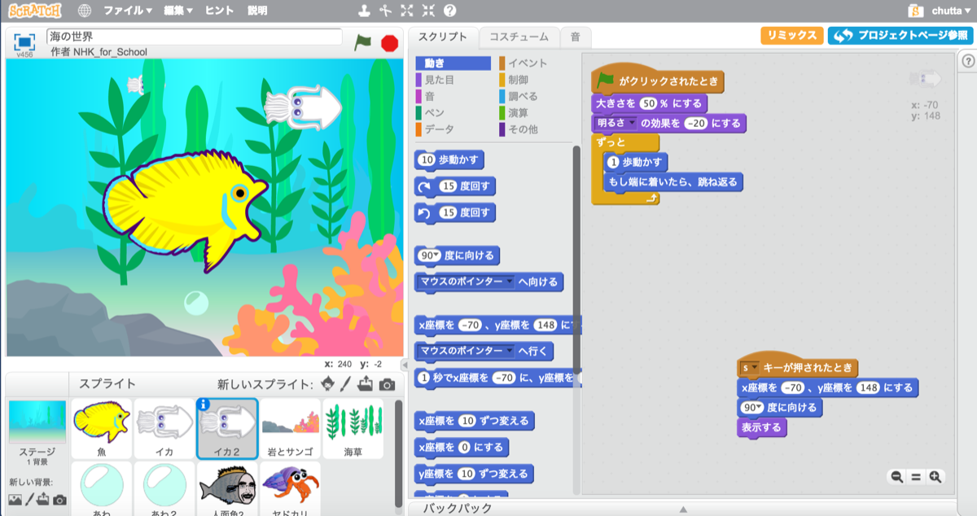Viewport: 977px width, 516px height.
Task: Upload backdrop from file
Action: click(44, 499)
